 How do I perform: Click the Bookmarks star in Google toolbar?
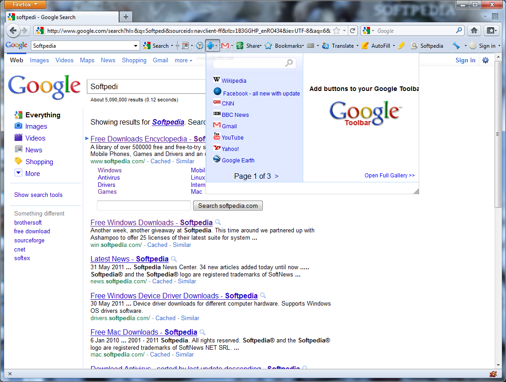point(268,46)
